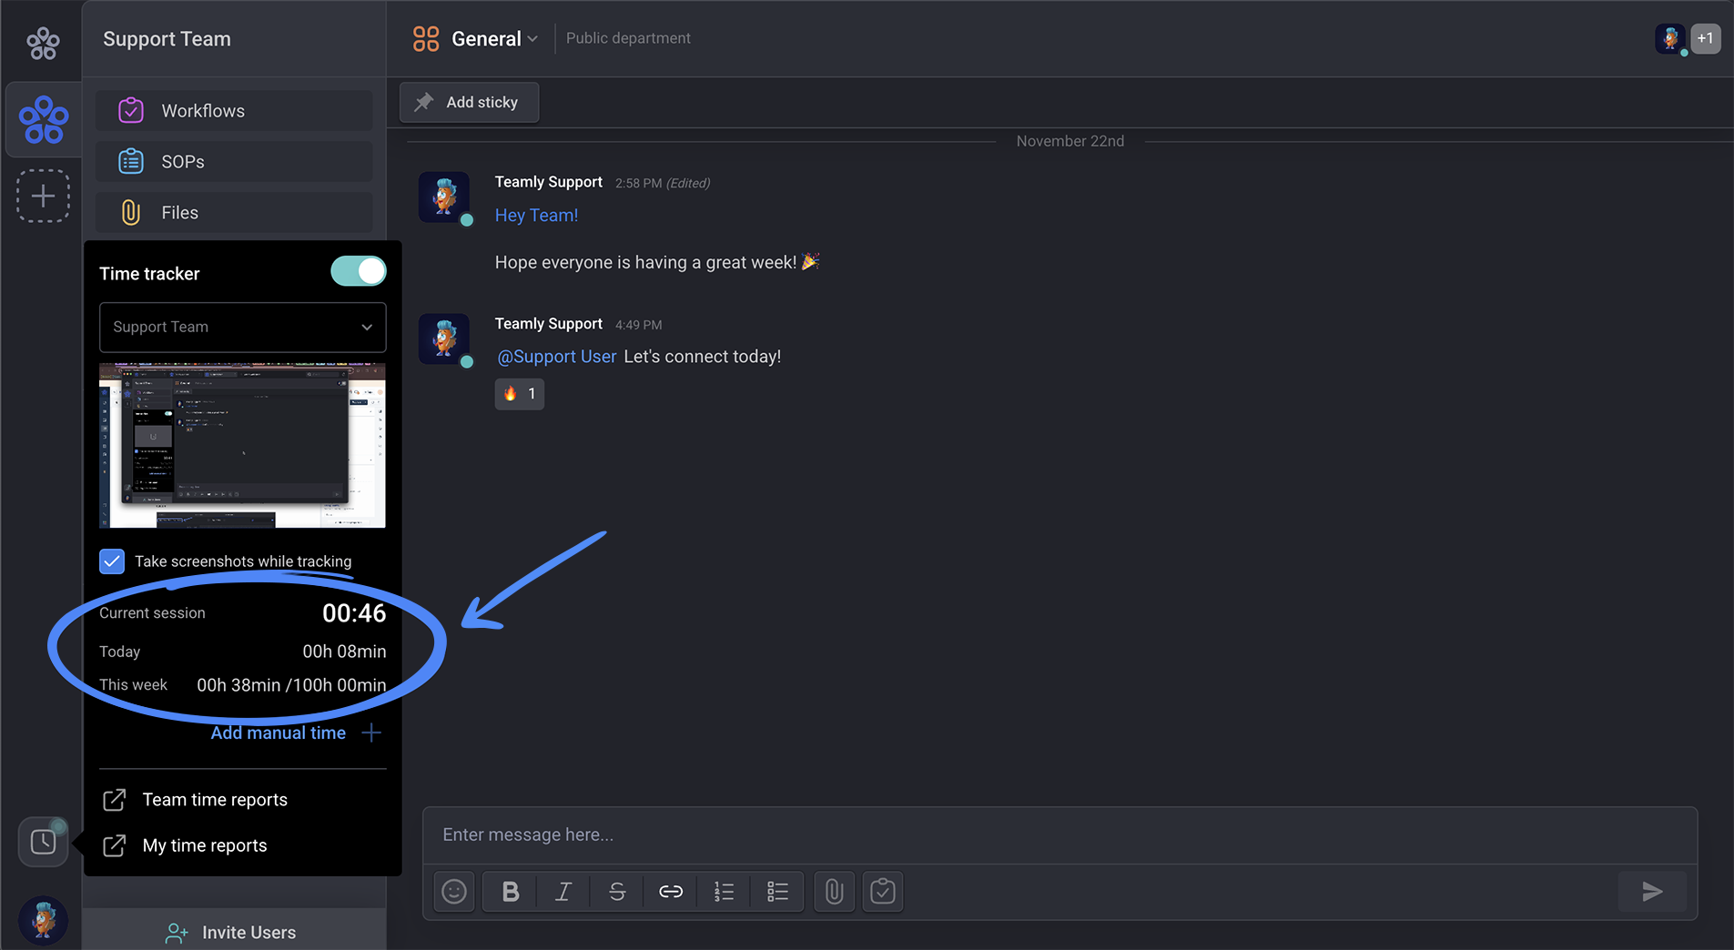The height and width of the screenshot is (950, 1734).
Task: Add a task using clipboard check icon
Action: pyautogui.click(x=882, y=892)
